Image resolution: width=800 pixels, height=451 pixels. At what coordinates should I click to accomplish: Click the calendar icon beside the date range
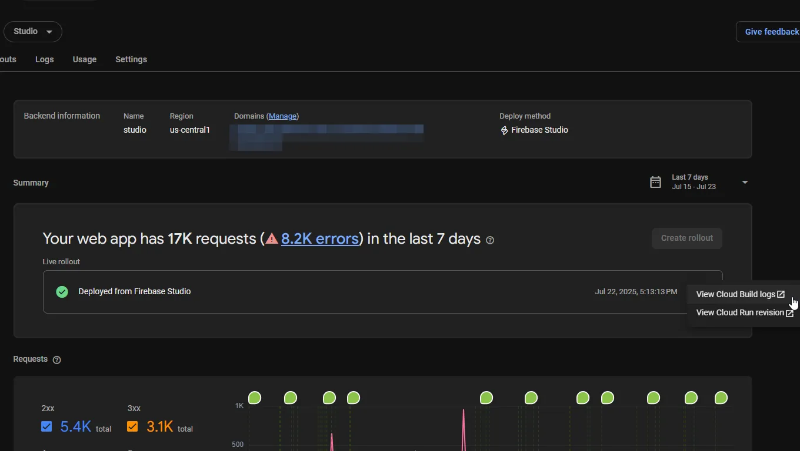pos(655,182)
